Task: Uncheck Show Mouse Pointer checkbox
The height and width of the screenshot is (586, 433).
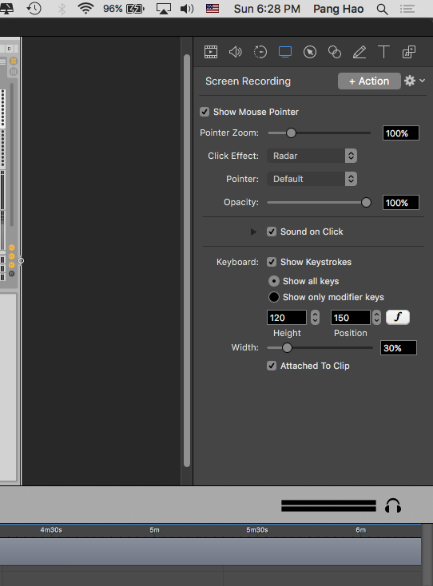Action: (x=205, y=112)
